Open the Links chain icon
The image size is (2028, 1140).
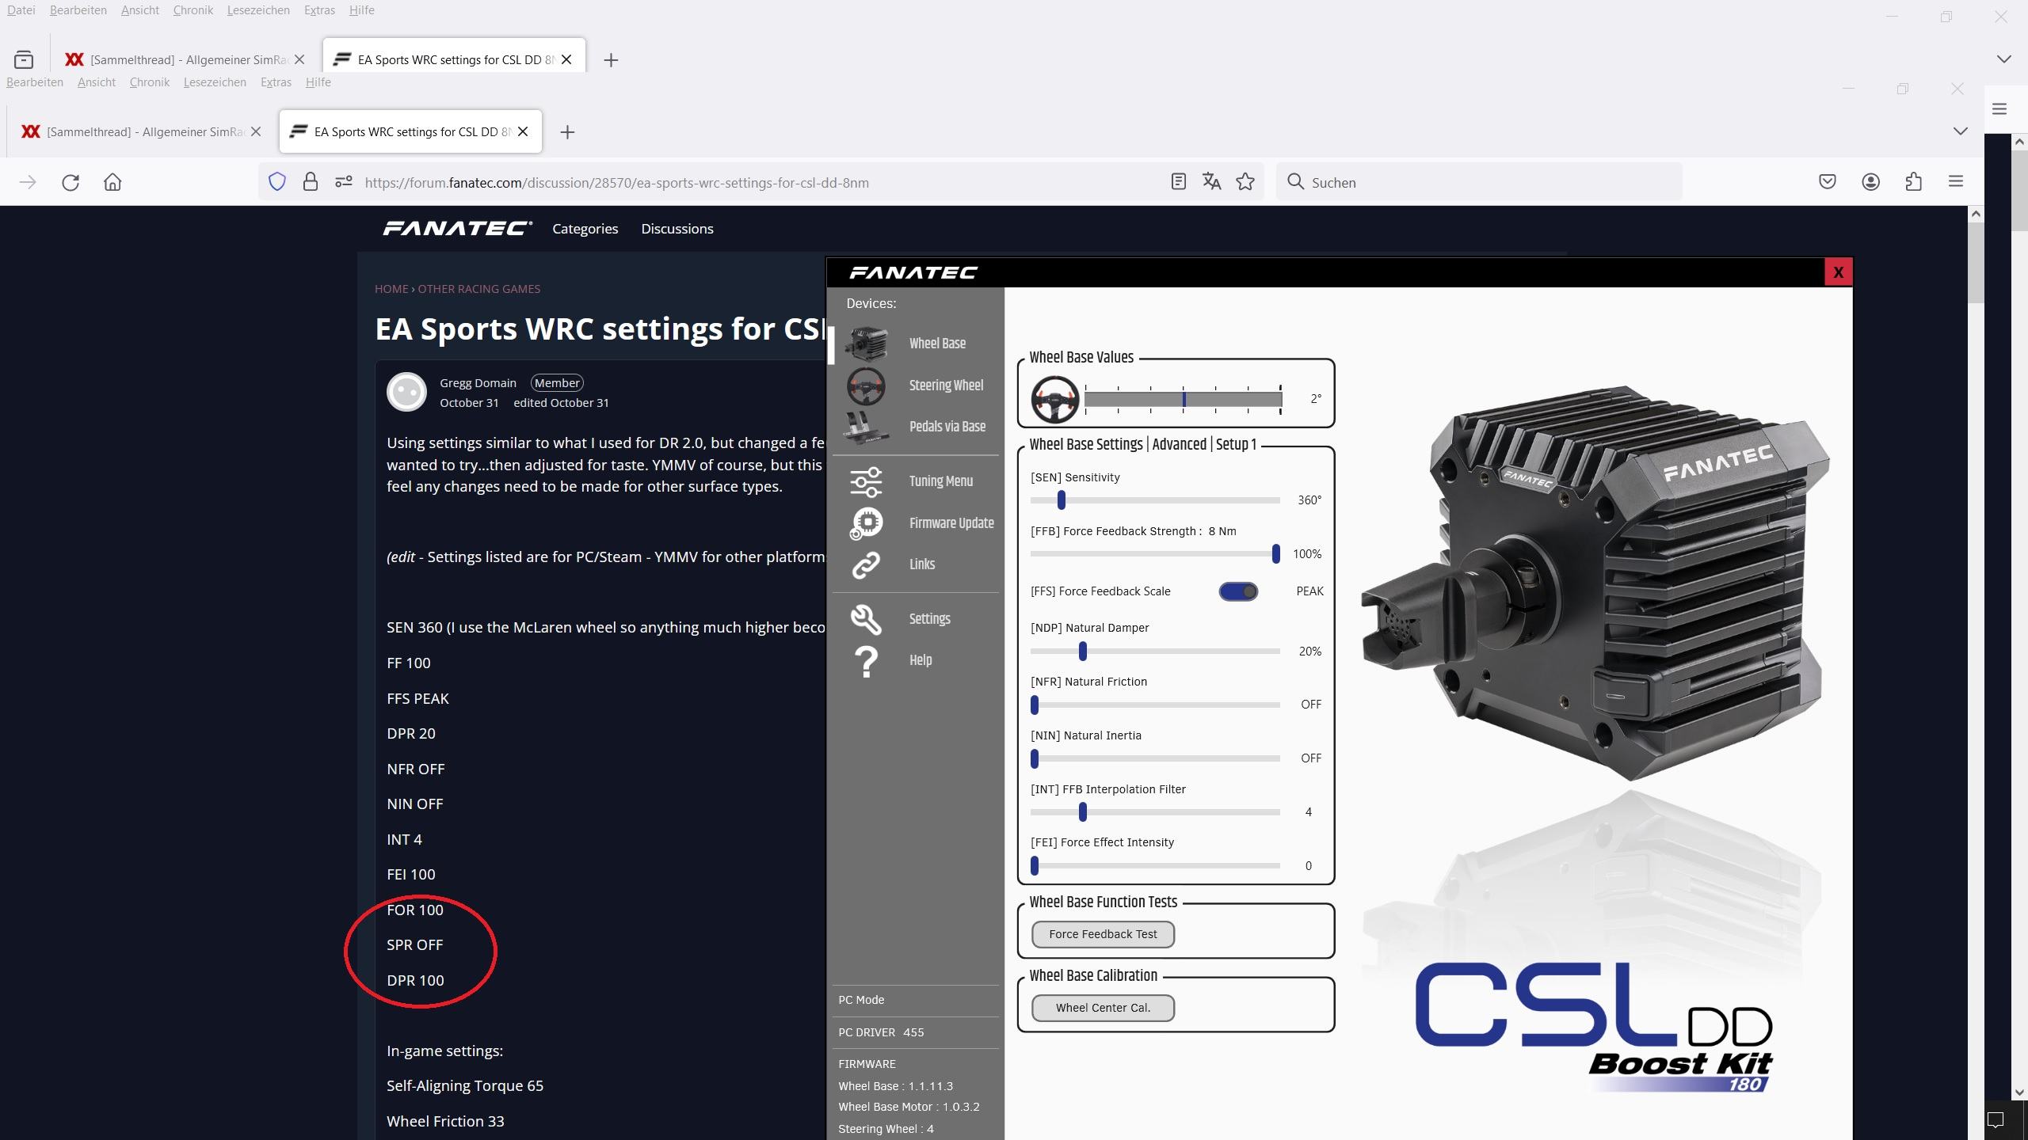(x=866, y=565)
